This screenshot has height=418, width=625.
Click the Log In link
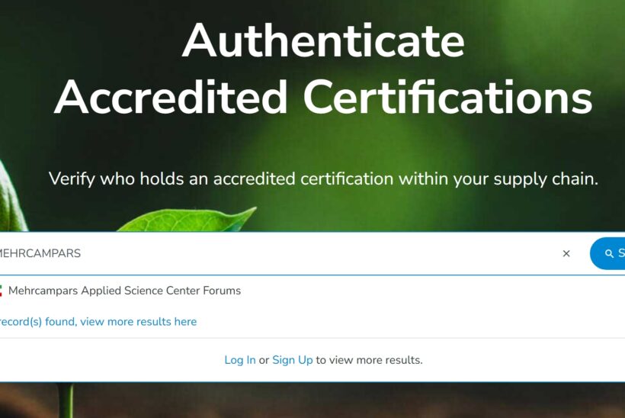[240, 360]
